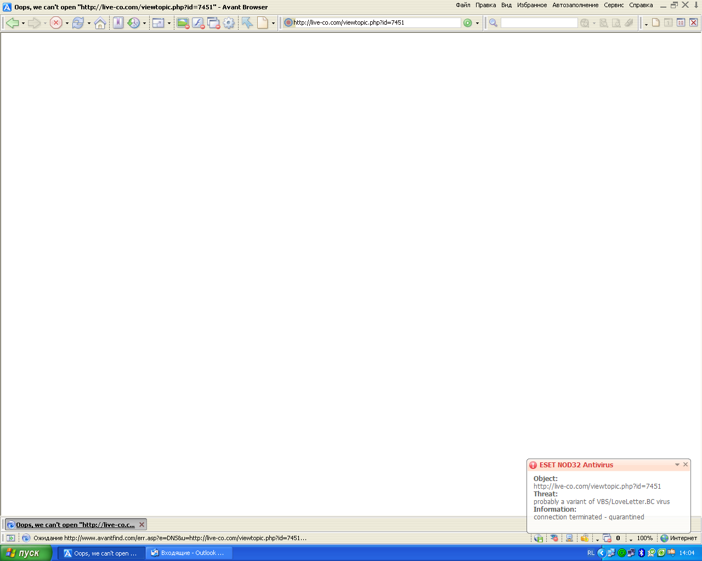Open the History clock icon
Screen dimensions: 702x561
(x=133, y=23)
